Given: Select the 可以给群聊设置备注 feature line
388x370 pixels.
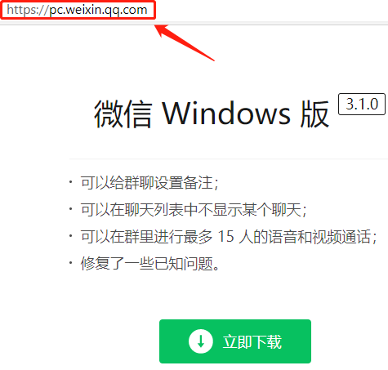Looking at the screenshot, I should tap(149, 183).
